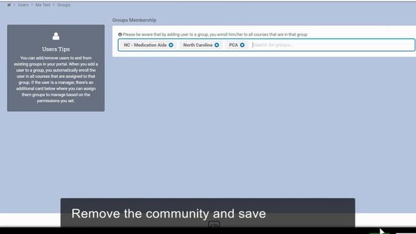Image resolution: width=416 pixels, height=234 pixels.
Task: Remove NC - Medication Aide group tag
Action: (x=171, y=45)
